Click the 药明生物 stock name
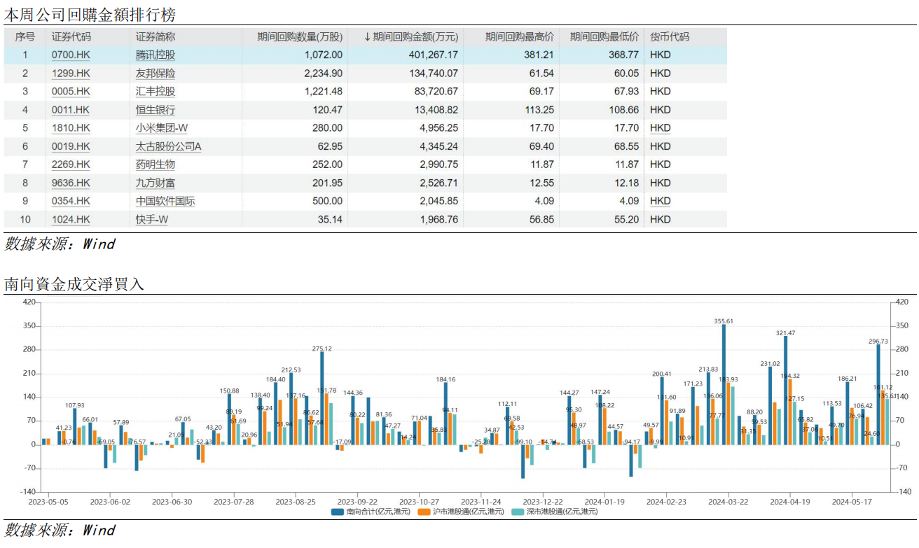The image size is (919, 548). coord(156,164)
